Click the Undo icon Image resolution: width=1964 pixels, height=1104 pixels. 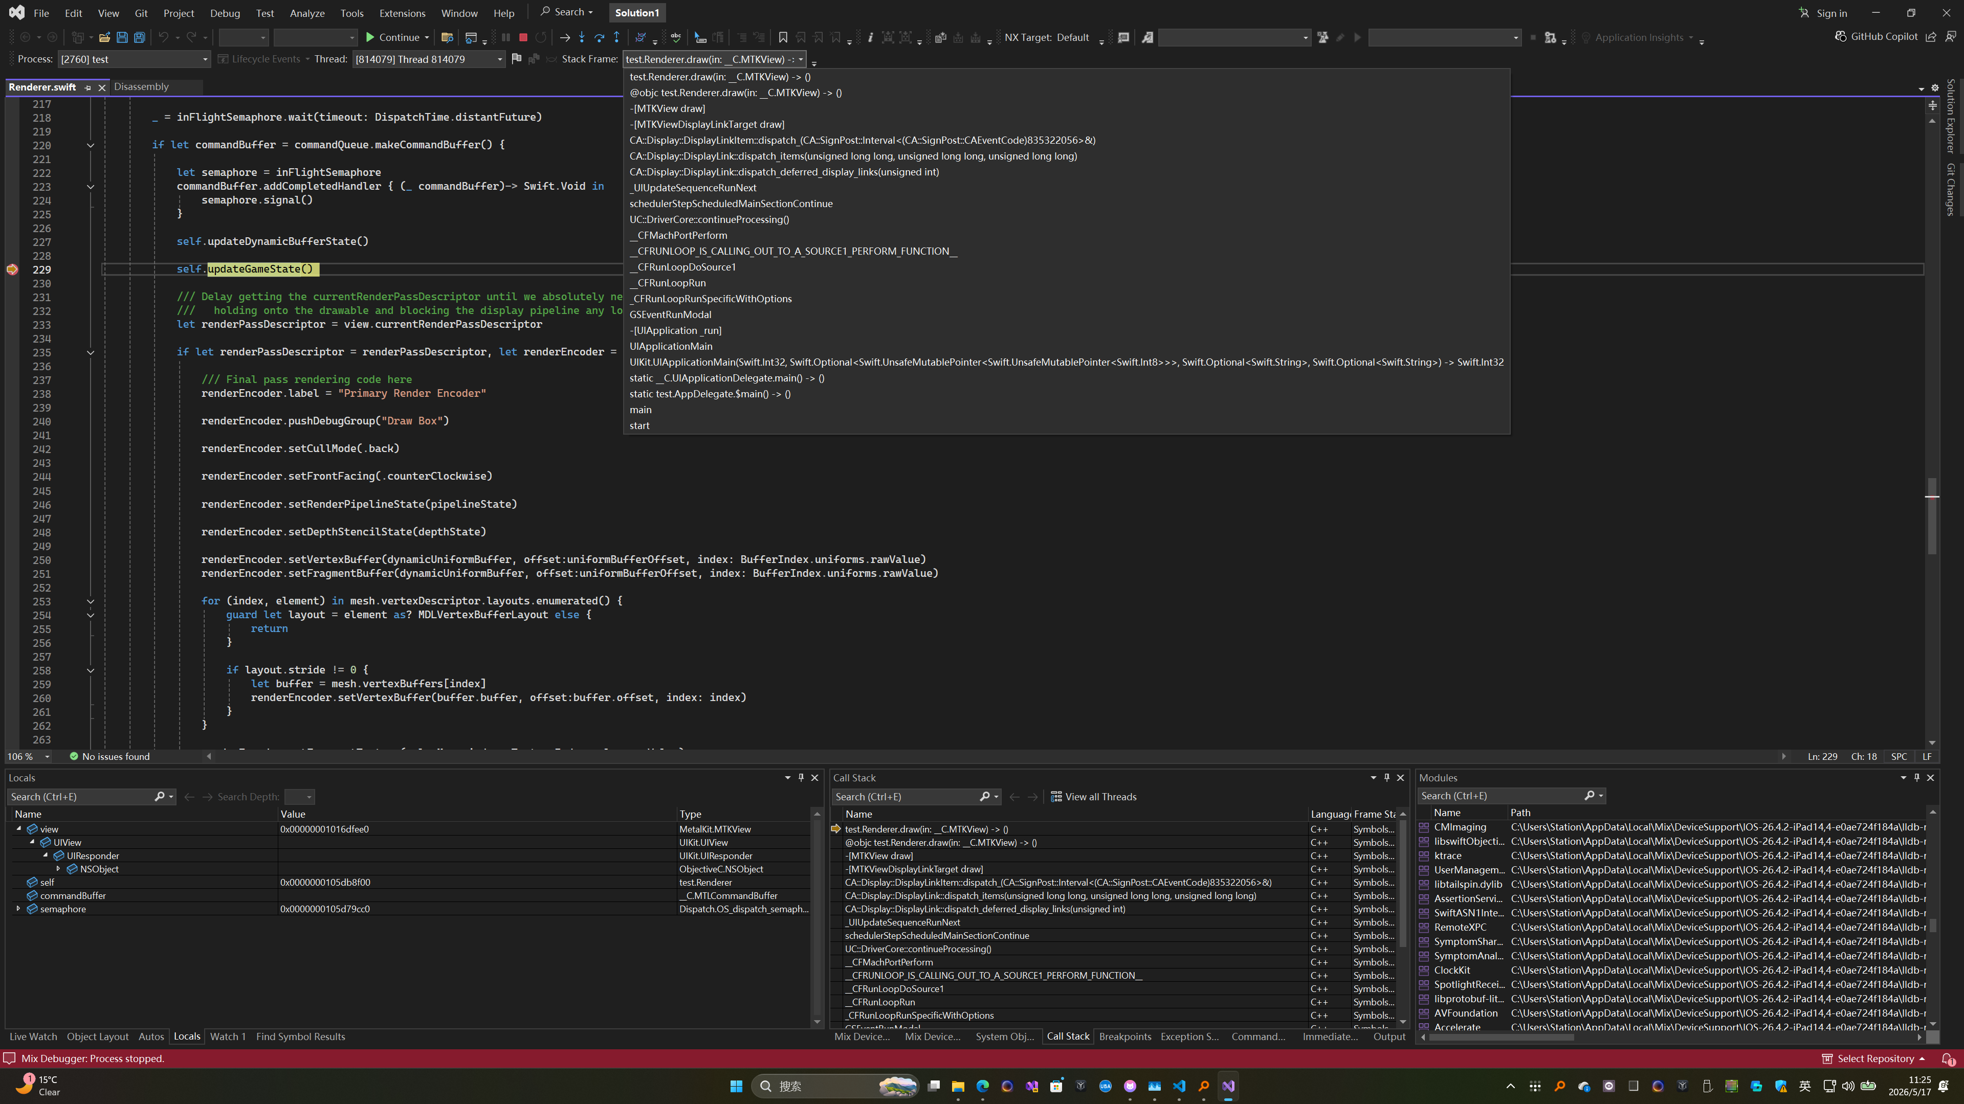(163, 37)
